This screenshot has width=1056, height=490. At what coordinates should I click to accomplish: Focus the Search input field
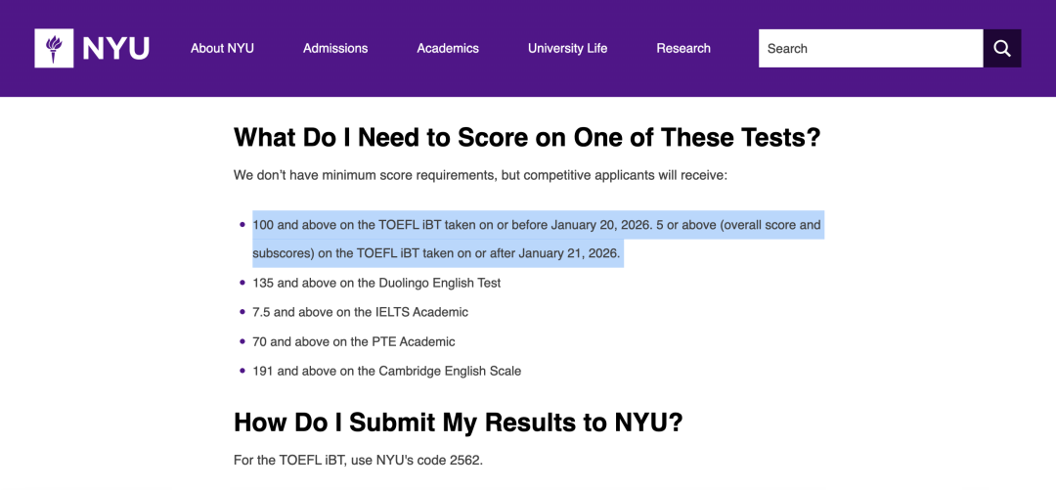870,48
